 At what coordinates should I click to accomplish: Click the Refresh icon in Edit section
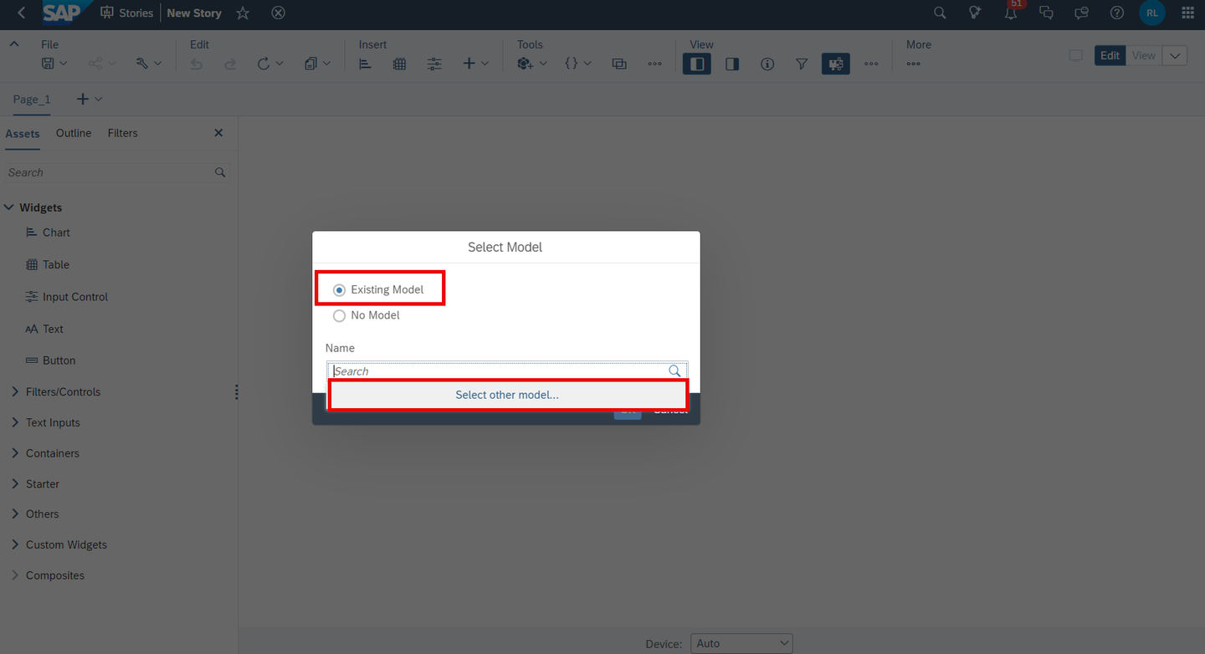point(264,64)
